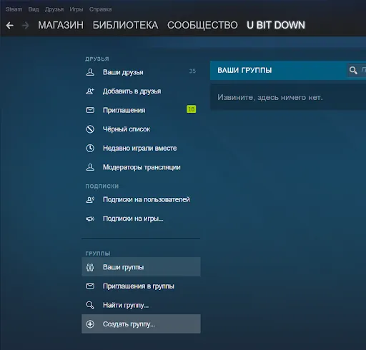Screen dimensions: 366x350
Task: Click the 35 friends count
Action: pyautogui.click(x=192, y=71)
